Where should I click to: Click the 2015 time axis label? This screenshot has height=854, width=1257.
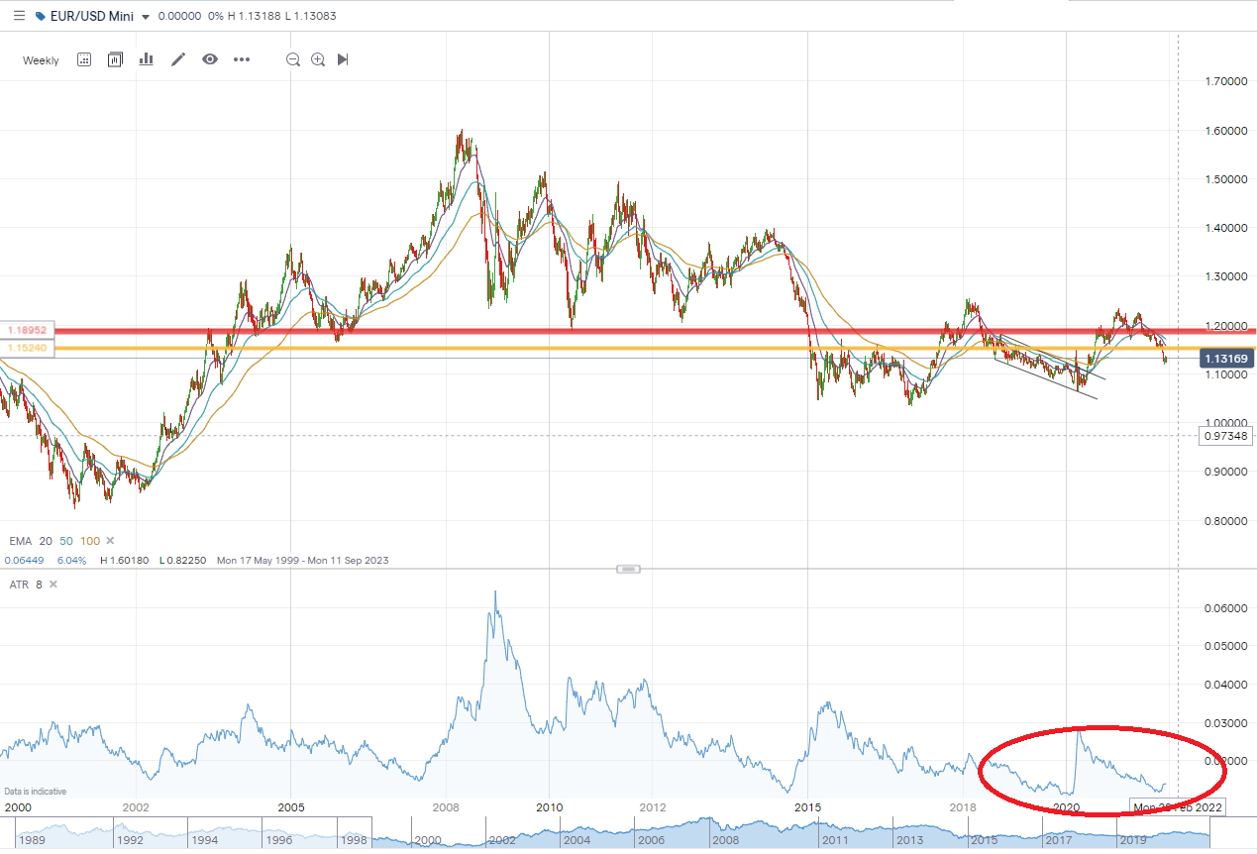808,807
